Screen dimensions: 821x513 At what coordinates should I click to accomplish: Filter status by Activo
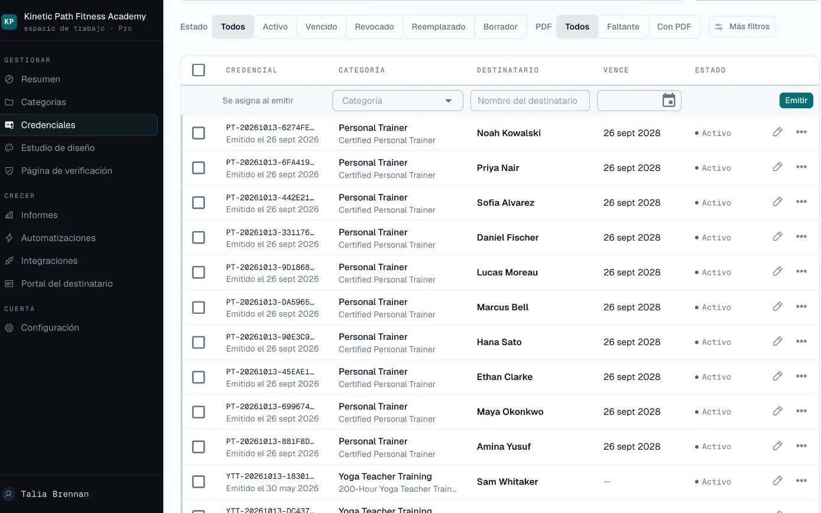point(275,27)
